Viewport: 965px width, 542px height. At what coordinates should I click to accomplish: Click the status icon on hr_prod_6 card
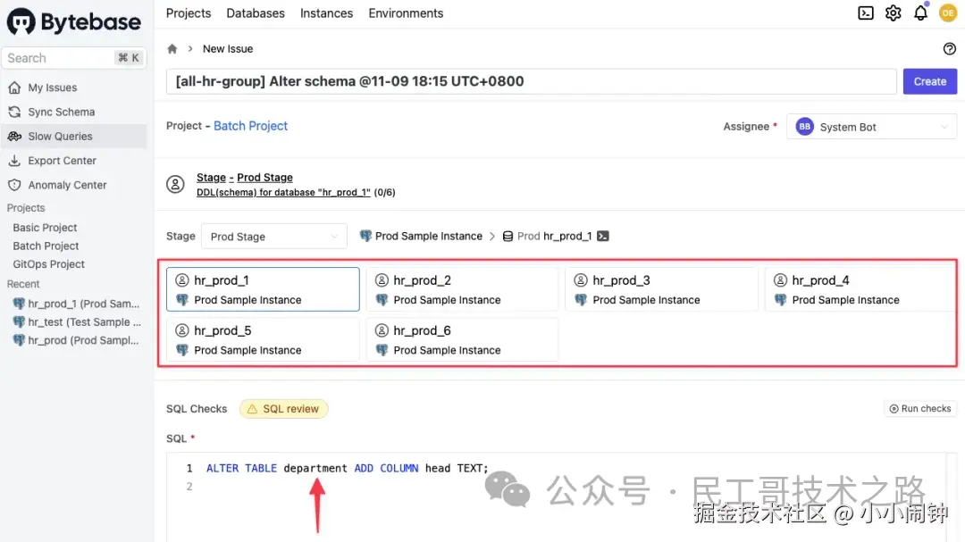pyautogui.click(x=382, y=331)
